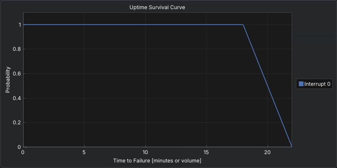The width and height of the screenshot is (337, 168).
Task: Click the curve start at time zero
Action: tap(23, 25)
